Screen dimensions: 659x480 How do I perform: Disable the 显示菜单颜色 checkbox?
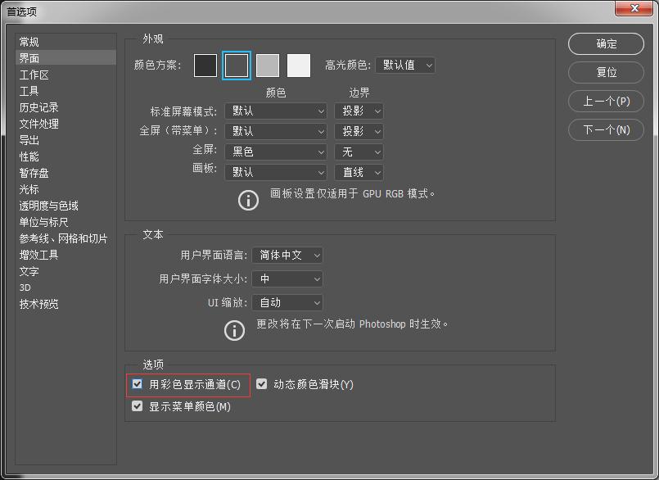[x=137, y=405]
